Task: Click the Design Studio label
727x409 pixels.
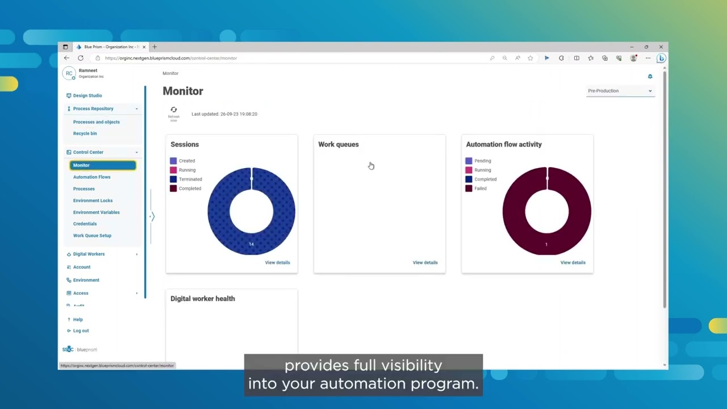Action: point(87,95)
